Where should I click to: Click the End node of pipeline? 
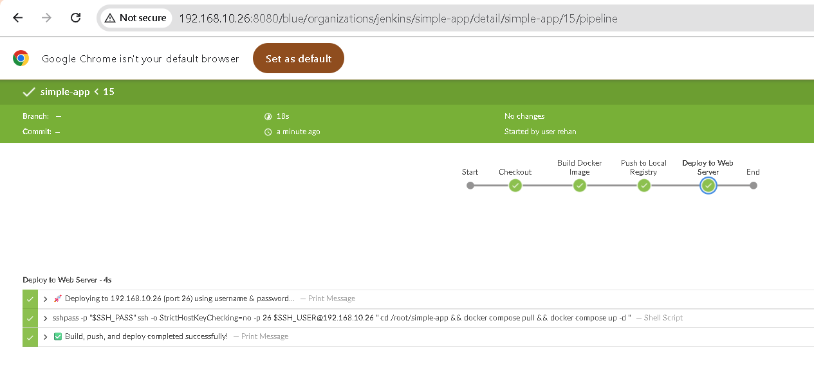point(753,186)
